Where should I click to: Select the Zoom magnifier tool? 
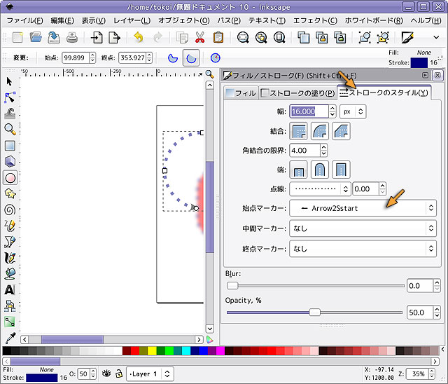point(10,129)
